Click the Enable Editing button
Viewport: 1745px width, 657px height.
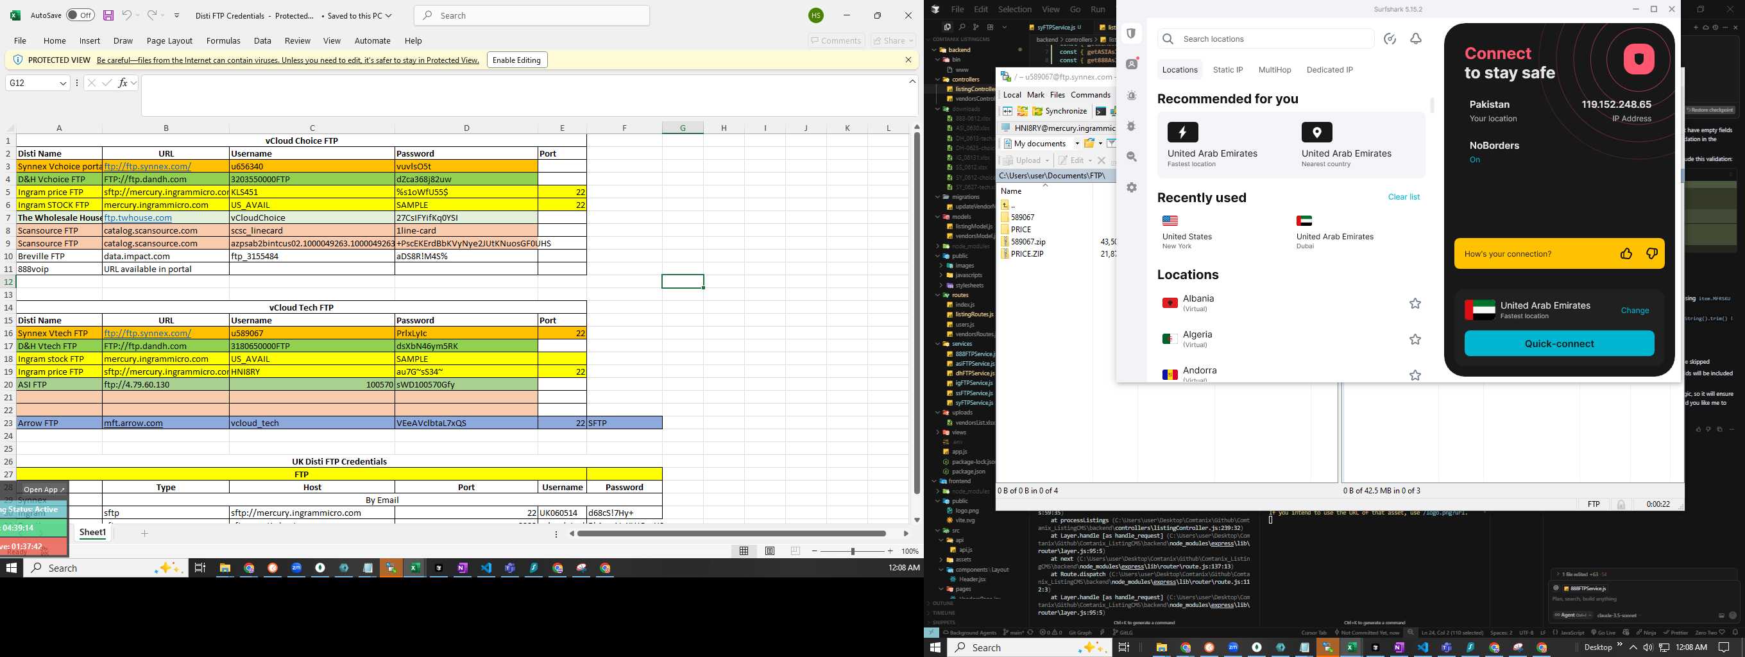click(517, 60)
